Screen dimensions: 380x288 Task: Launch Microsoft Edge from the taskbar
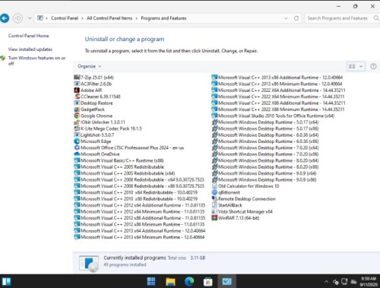coord(189,281)
